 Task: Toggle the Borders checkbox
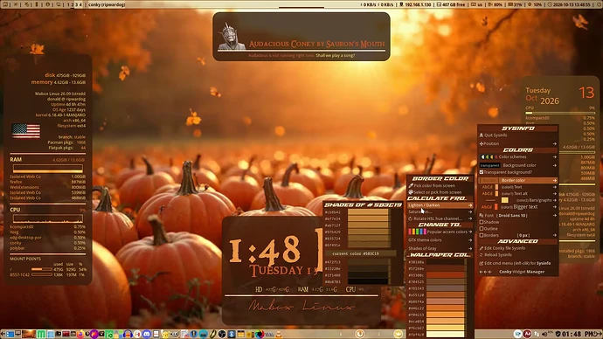(x=482, y=235)
